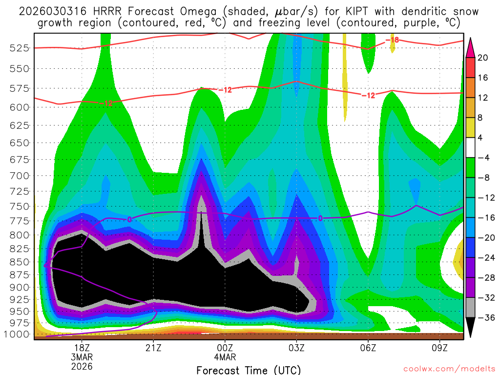
Task: Click the 850 pressure level label
Action: [20, 262]
